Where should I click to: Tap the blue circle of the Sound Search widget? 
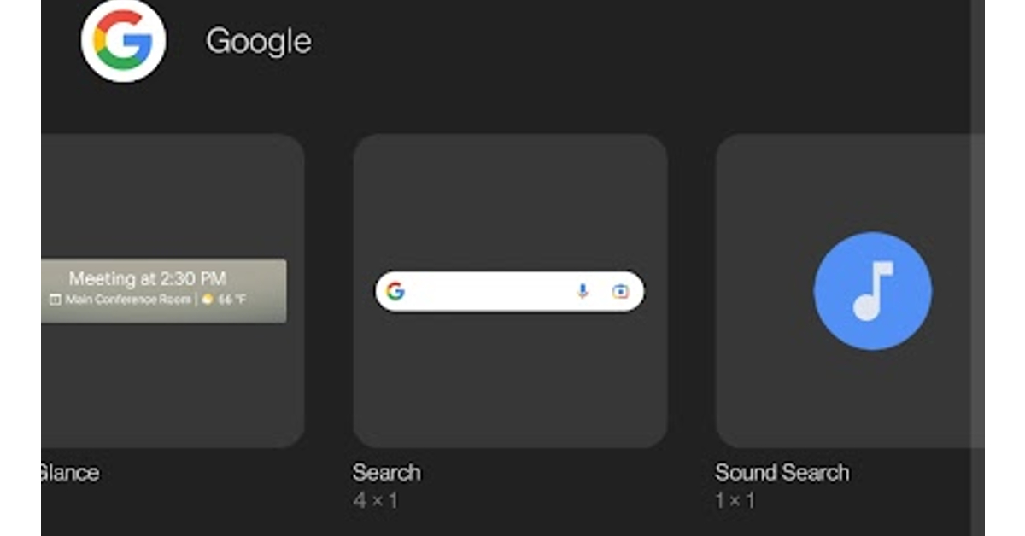(x=872, y=291)
